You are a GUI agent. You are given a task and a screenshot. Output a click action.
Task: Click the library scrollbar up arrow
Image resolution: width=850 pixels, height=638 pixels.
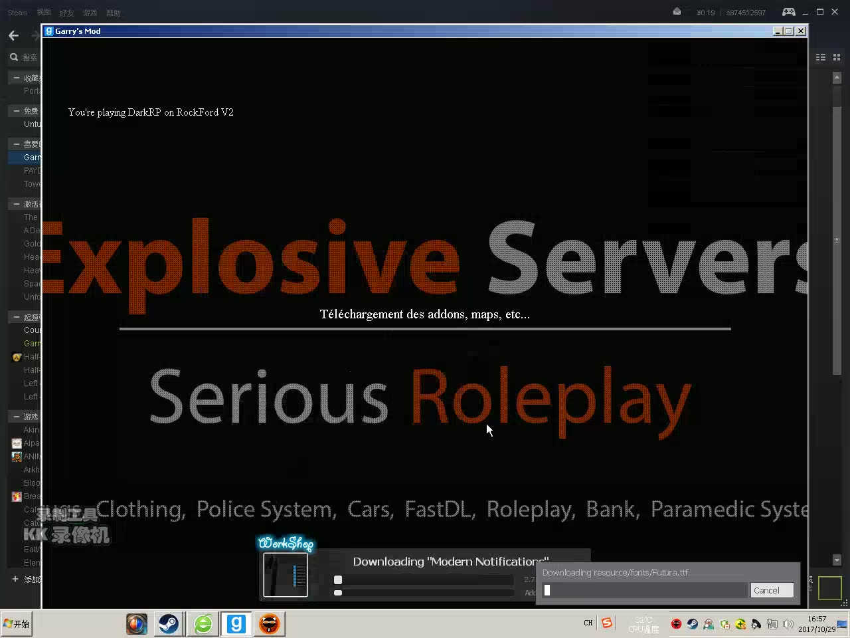(837, 77)
